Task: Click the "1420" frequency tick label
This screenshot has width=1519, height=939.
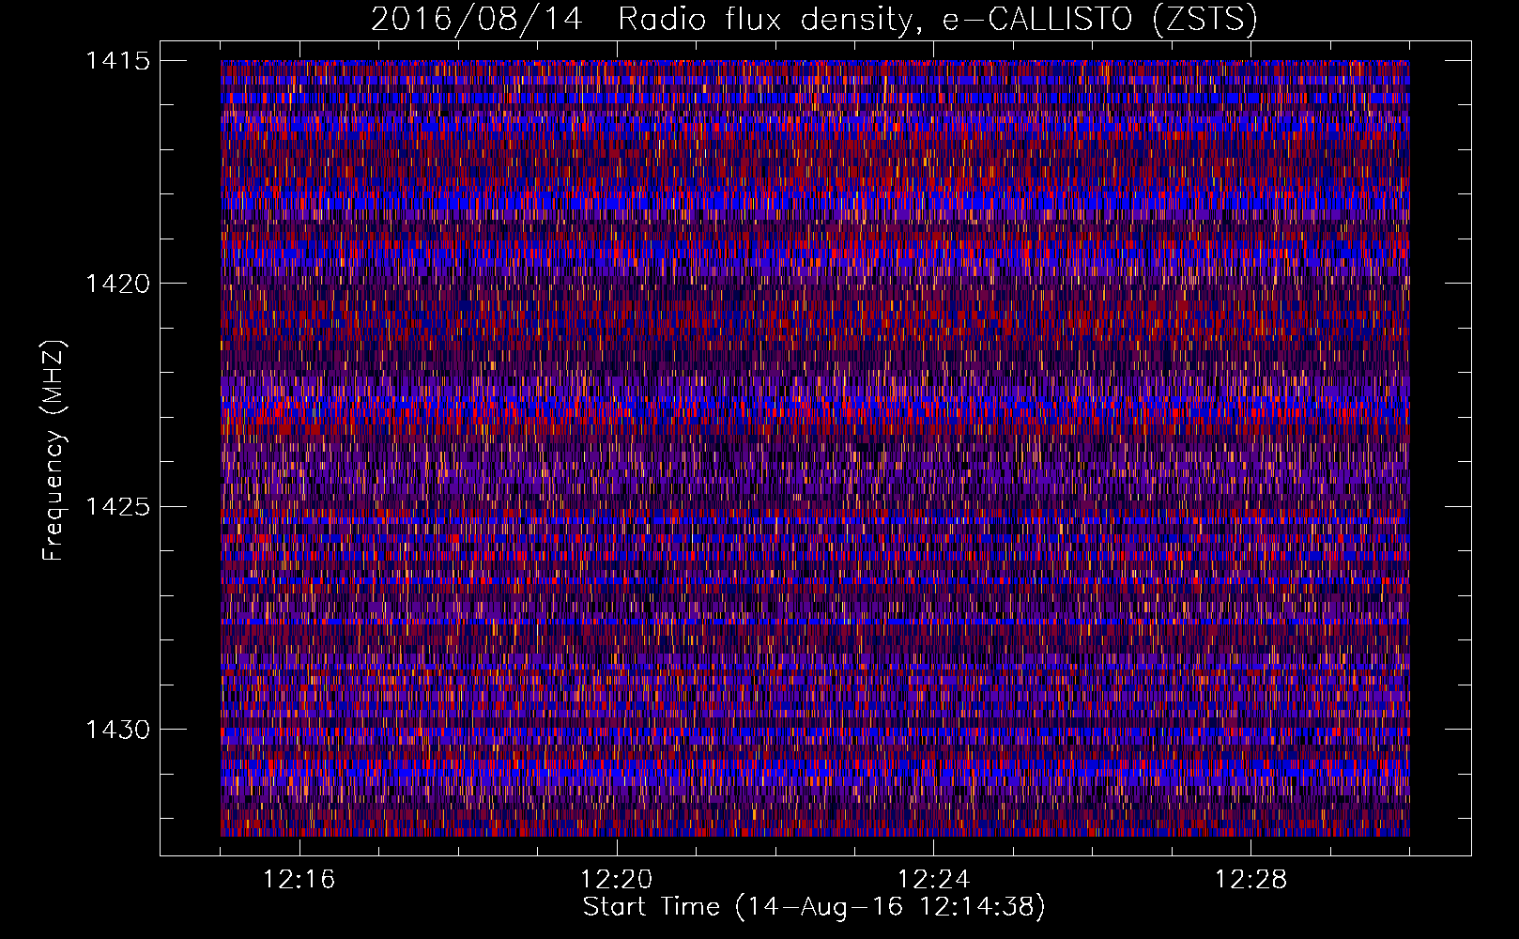Action: [117, 284]
